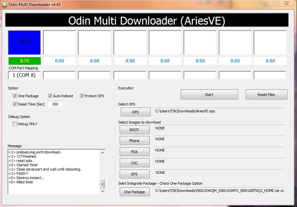This screenshot has height=207, width=297.
Task: Click the log line '<0> Killed timer'
Action: [x=21, y=182]
